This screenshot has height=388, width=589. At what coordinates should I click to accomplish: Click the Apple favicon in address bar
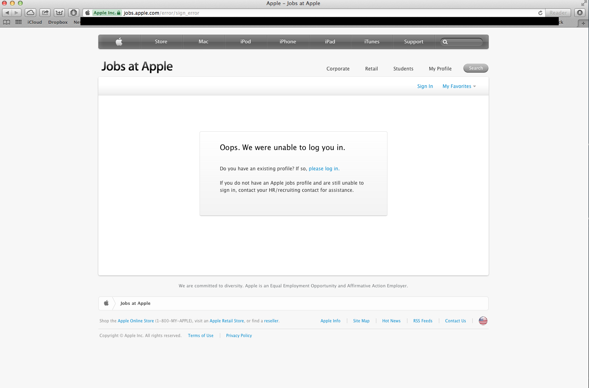[x=88, y=13]
